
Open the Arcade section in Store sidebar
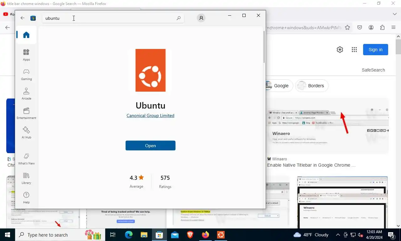[x=26, y=94]
